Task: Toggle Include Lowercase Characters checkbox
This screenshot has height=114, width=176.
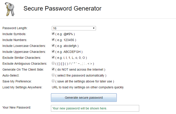Action: (53, 46)
